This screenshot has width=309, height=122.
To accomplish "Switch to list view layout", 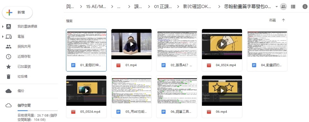I will [x=293, y=7].
